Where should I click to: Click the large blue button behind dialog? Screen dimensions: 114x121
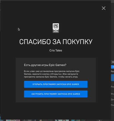(113, 78)
